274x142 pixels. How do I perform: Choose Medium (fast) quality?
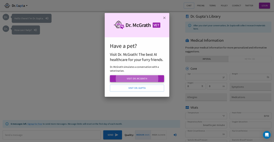143,135
